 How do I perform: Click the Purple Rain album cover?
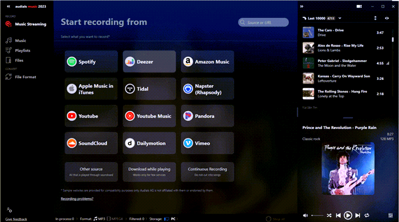(348, 169)
